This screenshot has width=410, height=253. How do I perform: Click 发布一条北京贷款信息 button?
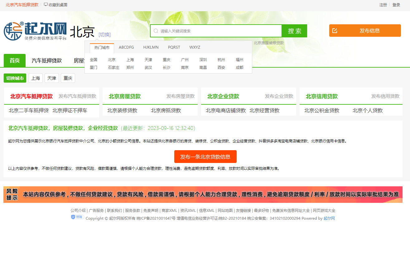[x=205, y=156]
